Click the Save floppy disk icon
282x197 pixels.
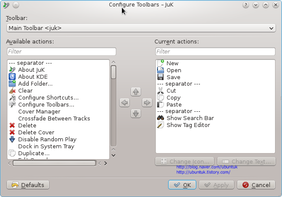pos(161,77)
